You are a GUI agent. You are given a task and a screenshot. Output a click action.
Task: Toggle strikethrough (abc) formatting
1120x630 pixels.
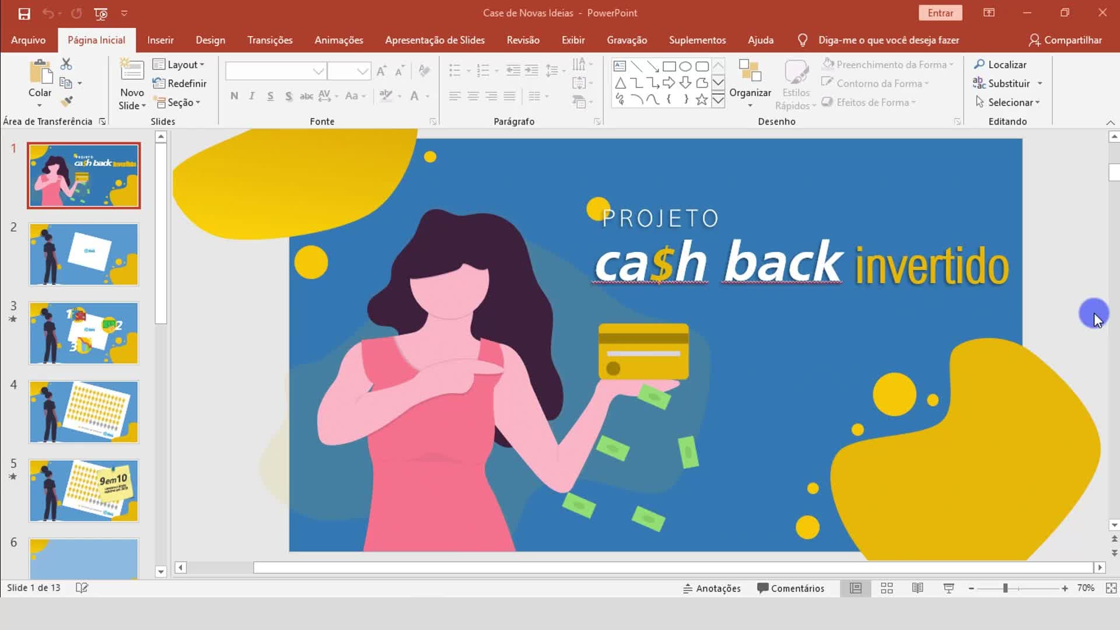click(x=306, y=96)
